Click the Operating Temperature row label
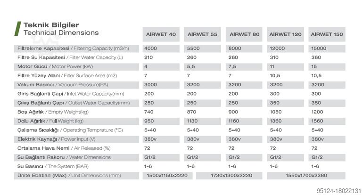362x195 pixels. click(70, 130)
